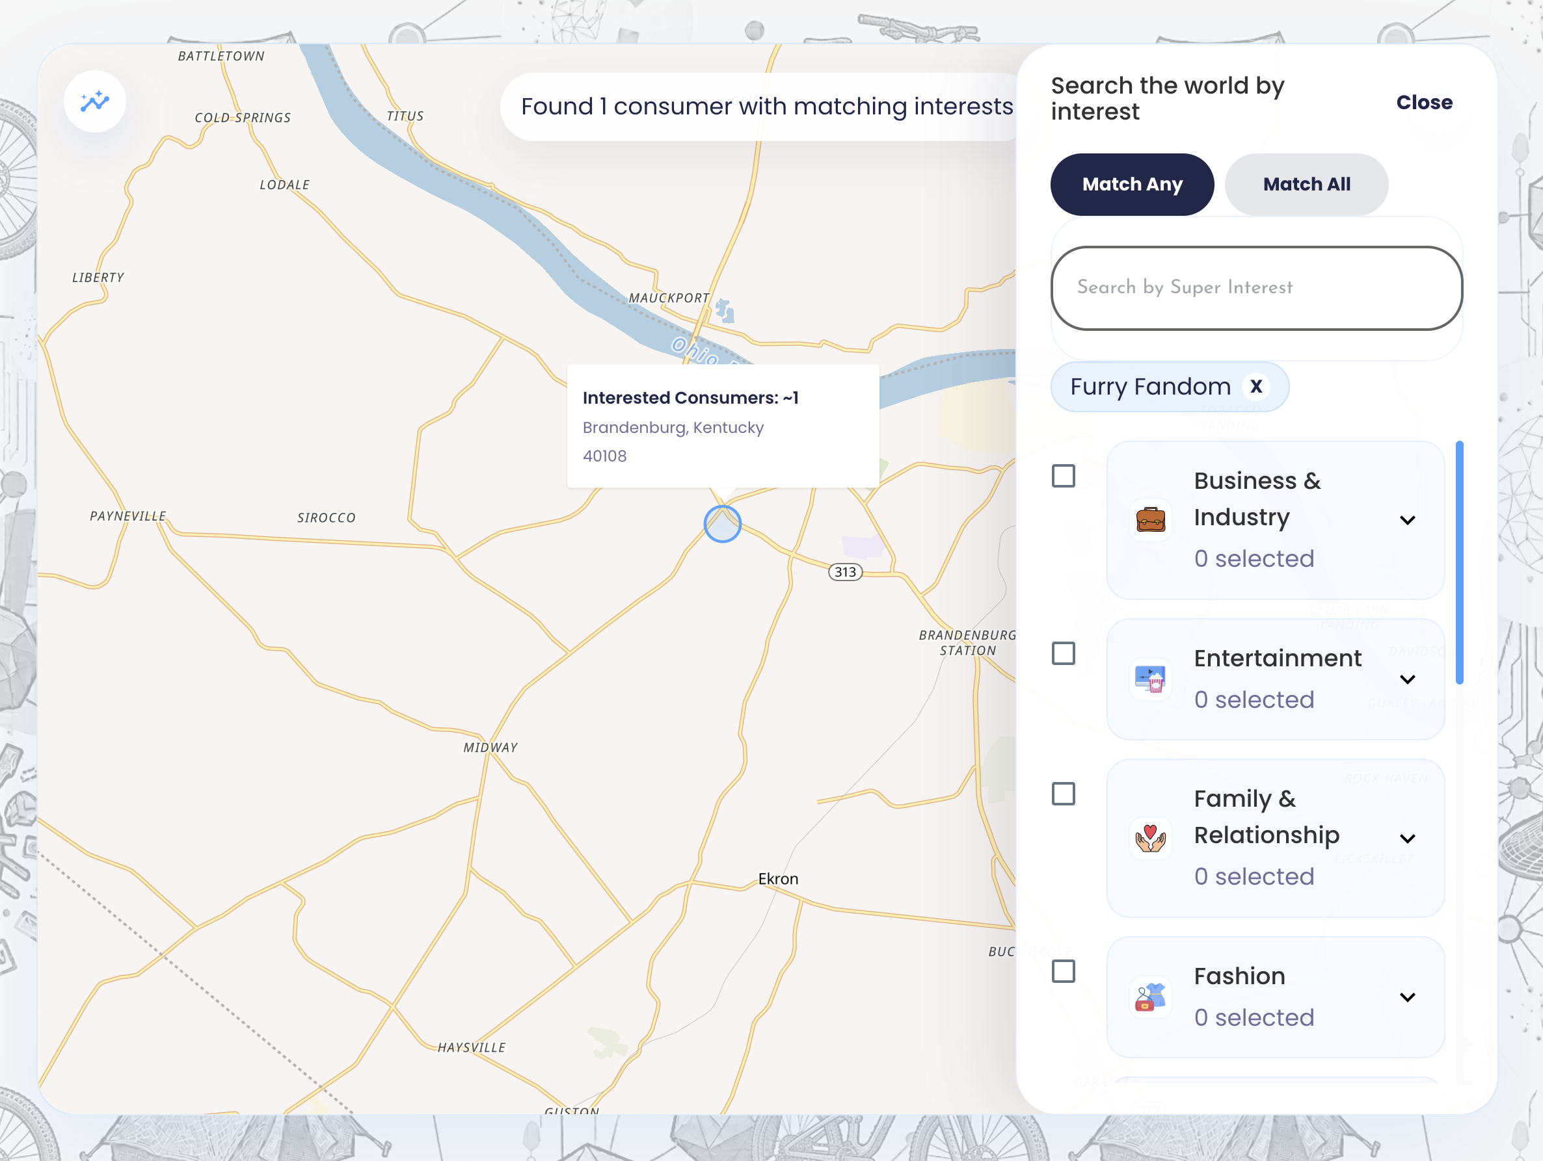Click the Payneville map label
The height and width of the screenshot is (1161, 1543).
click(x=127, y=516)
